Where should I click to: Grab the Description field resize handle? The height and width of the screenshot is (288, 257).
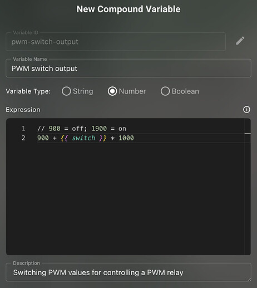click(x=249, y=279)
